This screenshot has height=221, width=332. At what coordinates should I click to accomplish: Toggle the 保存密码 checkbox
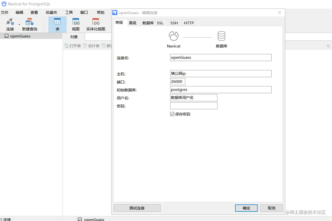(172, 114)
